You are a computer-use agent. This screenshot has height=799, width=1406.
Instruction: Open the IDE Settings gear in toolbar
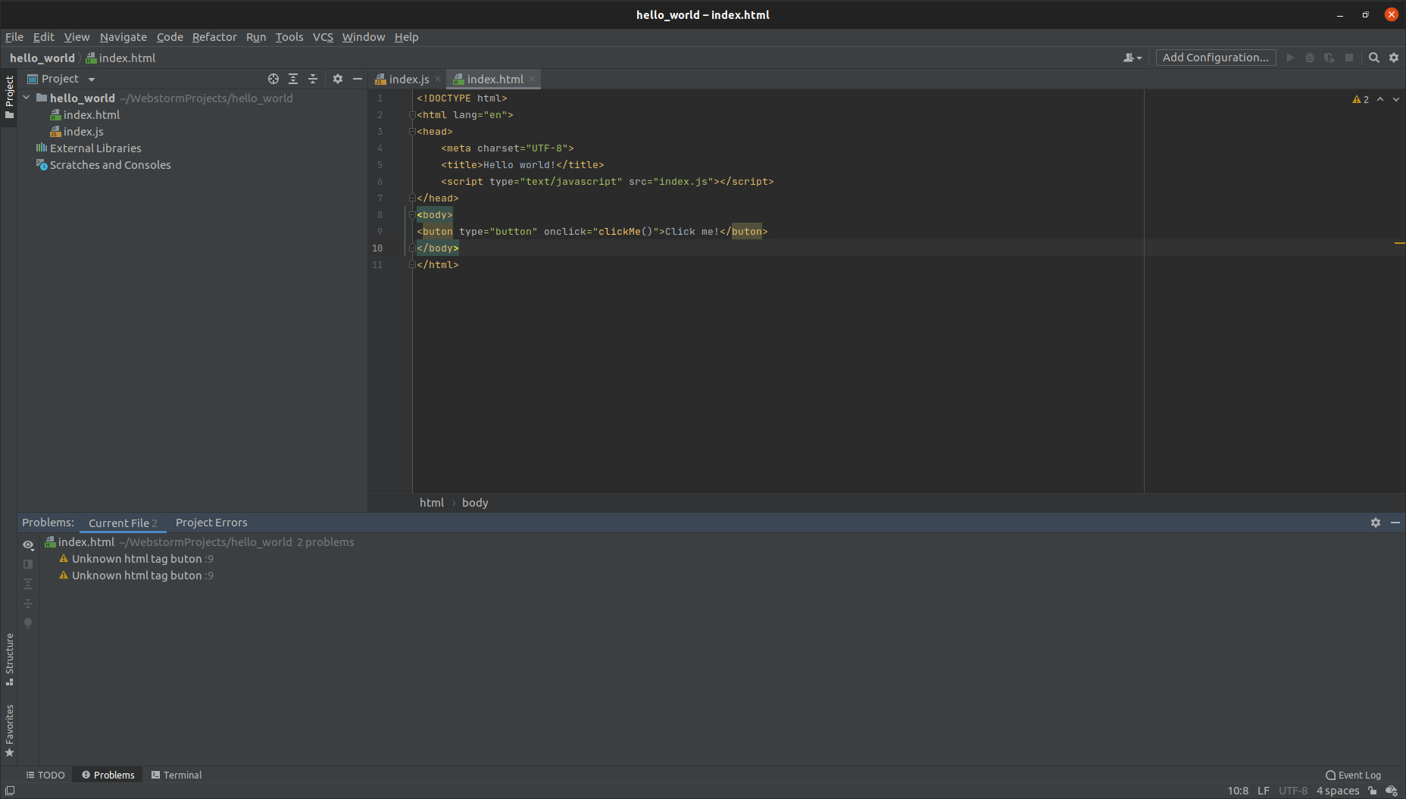tap(1394, 57)
